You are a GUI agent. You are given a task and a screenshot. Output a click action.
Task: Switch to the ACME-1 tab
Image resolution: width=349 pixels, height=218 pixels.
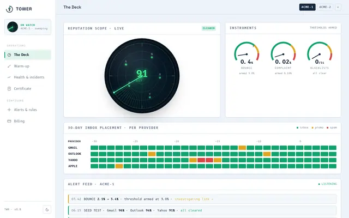tap(307, 7)
